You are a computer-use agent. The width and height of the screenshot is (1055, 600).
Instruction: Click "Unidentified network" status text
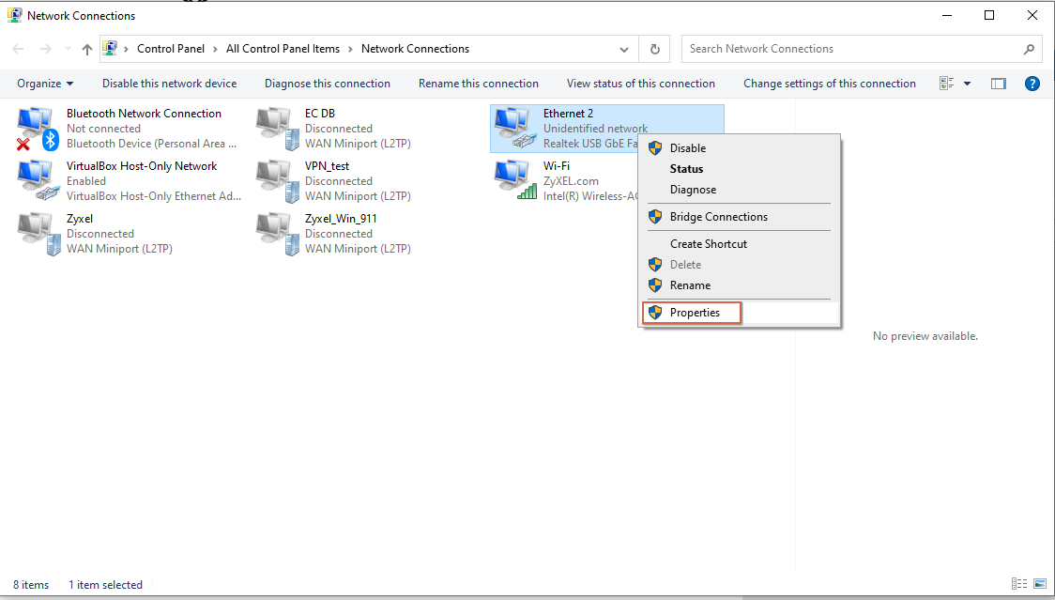point(595,129)
